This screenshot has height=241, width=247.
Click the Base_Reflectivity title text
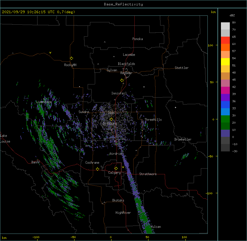(x=123, y=4)
